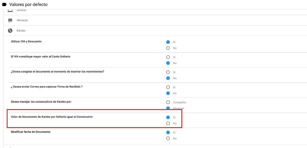The height and width of the screenshot is (148, 307).
Task: Choose No for Modificar fecha de Documento
Action: pyautogui.click(x=168, y=138)
